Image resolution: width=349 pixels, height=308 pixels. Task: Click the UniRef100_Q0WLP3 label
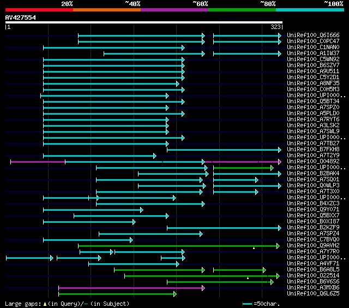pyautogui.click(x=313, y=186)
